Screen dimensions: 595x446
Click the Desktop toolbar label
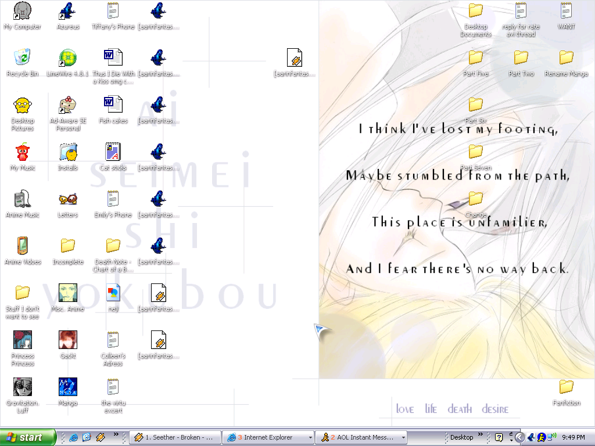(461, 437)
